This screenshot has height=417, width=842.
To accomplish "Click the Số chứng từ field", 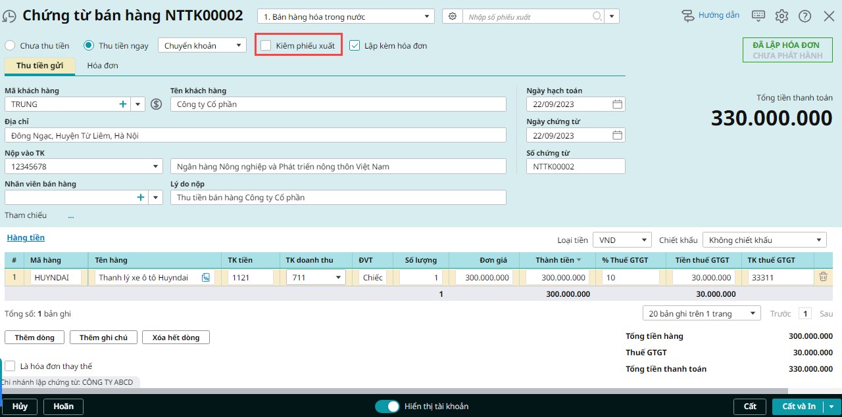I will pos(576,166).
